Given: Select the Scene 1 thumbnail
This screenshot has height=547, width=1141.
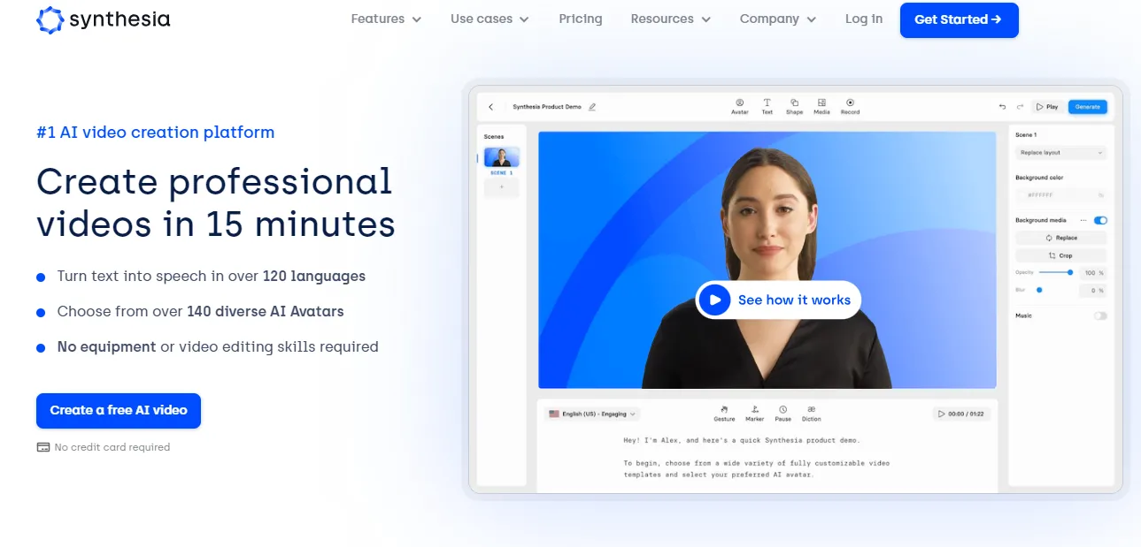Looking at the screenshot, I should (502, 157).
